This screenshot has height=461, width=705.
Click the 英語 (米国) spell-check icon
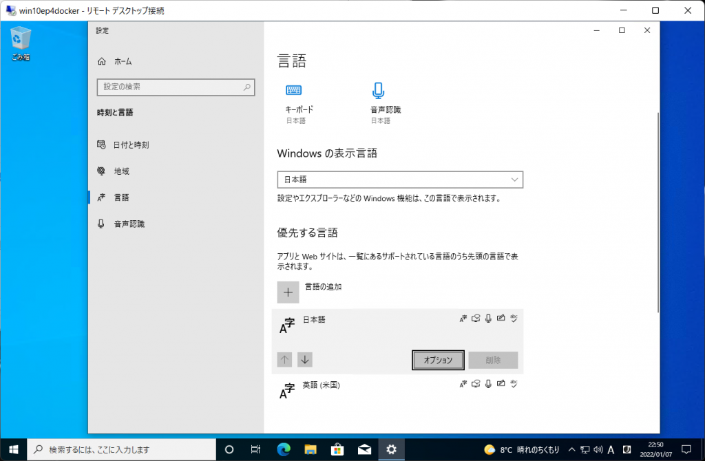coord(514,383)
